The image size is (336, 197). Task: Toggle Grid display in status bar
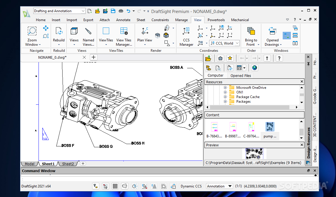[x=115, y=186]
